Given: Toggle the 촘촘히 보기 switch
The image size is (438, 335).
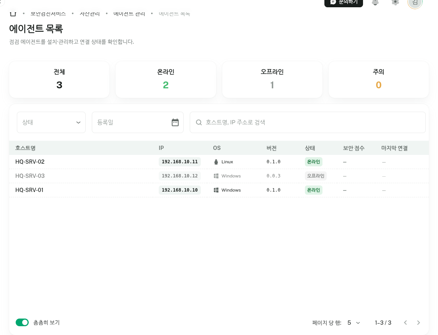Looking at the screenshot, I should (22, 322).
